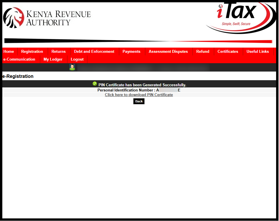Open the Payments menu
The image size is (279, 221).
tap(131, 51)
